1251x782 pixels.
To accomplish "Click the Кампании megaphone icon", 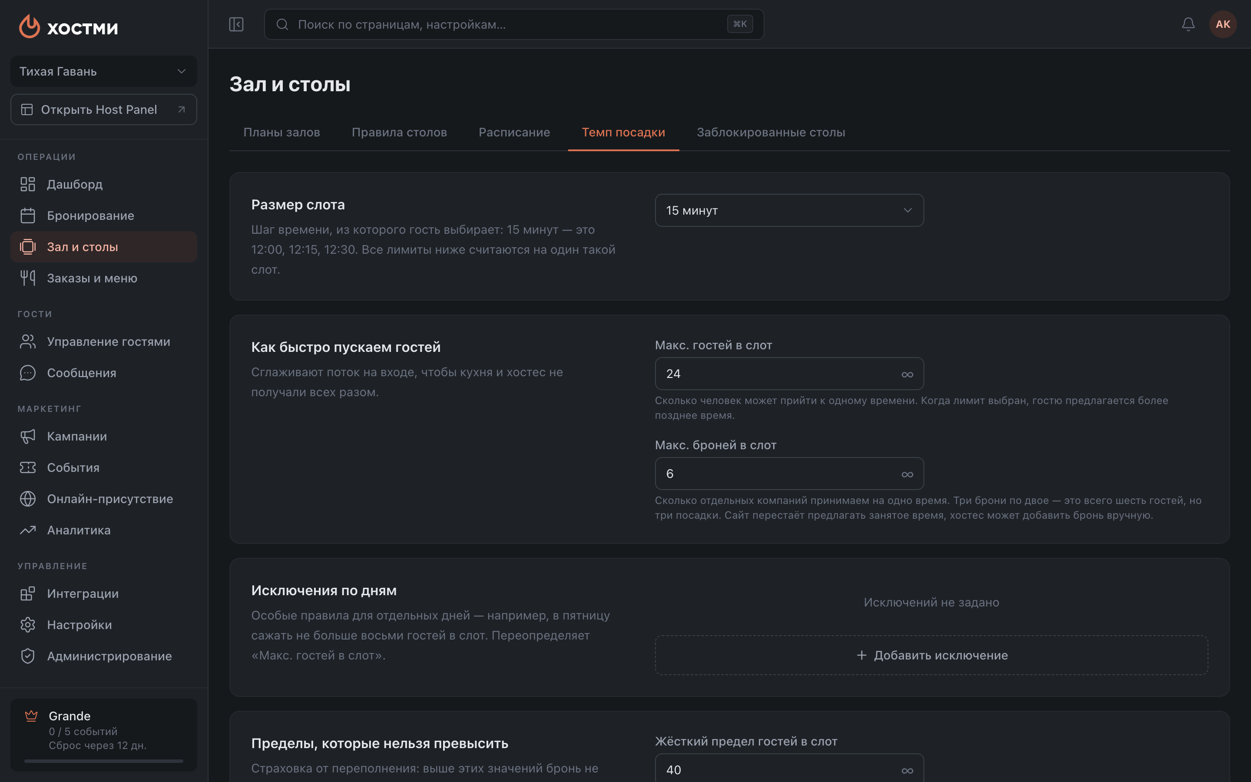I will 28,437.
